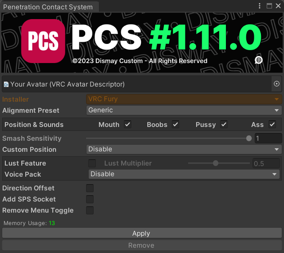Maximize the Penetration Contact System window
The width and height of the screenshot is (284, 253).
pyautogui.click(x=269, y=6)
